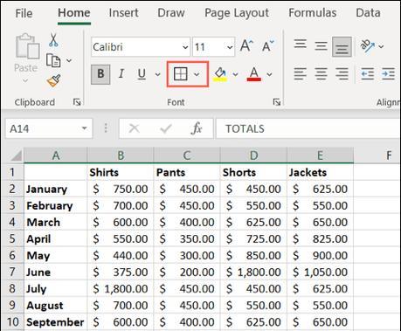Open Clipboard pane launcher
Screen dimensions: 401x331
[x=77, y=102]
